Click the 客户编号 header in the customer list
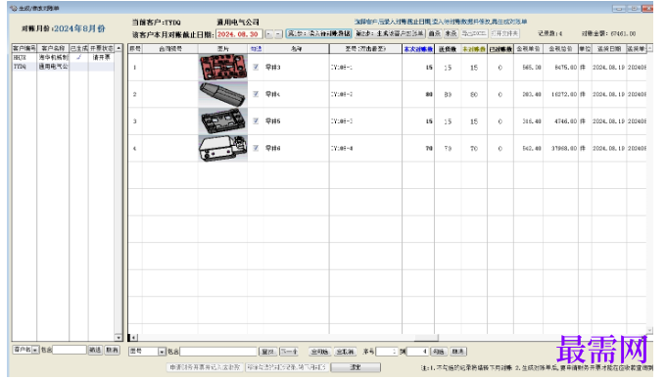The image size is (666, 380). click(x=24, y=48)
